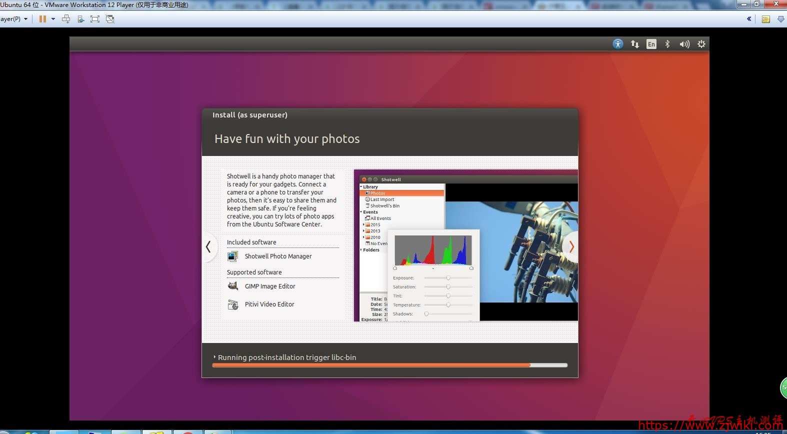
Task: Pause the virtual machine with orange button
Action: pos(42,19)
